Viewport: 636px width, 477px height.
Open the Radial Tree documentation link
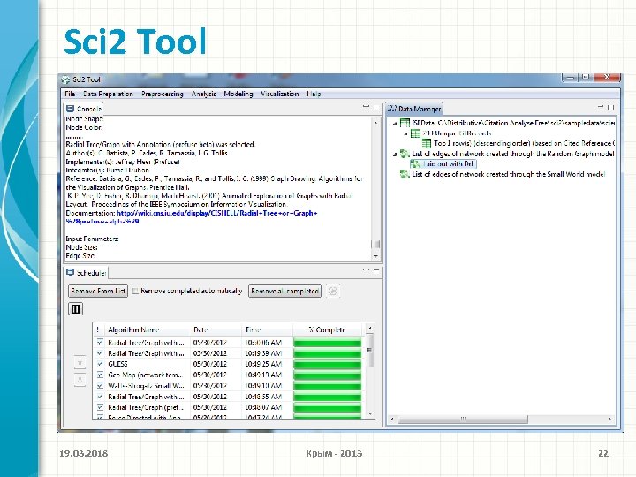coord(192,217)
